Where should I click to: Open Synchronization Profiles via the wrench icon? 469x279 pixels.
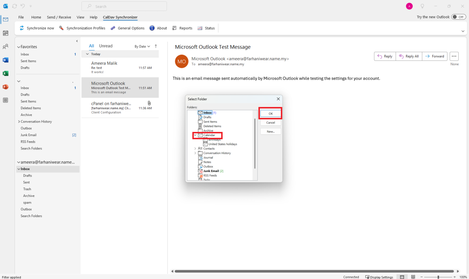61,28
